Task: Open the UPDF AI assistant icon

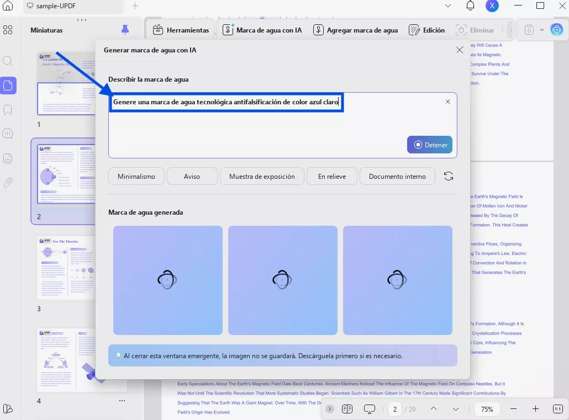Action: pyautogui.click(x=557, y=30)
